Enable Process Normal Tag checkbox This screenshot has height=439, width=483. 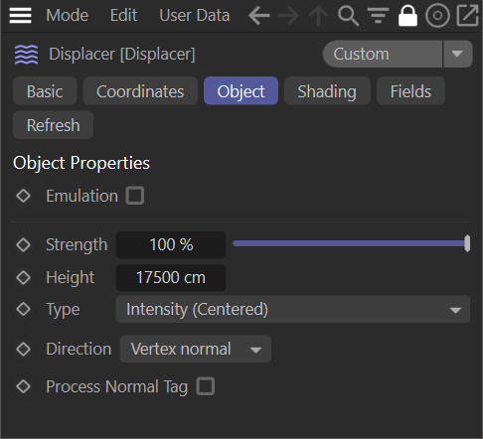click(x=206, y=386)
